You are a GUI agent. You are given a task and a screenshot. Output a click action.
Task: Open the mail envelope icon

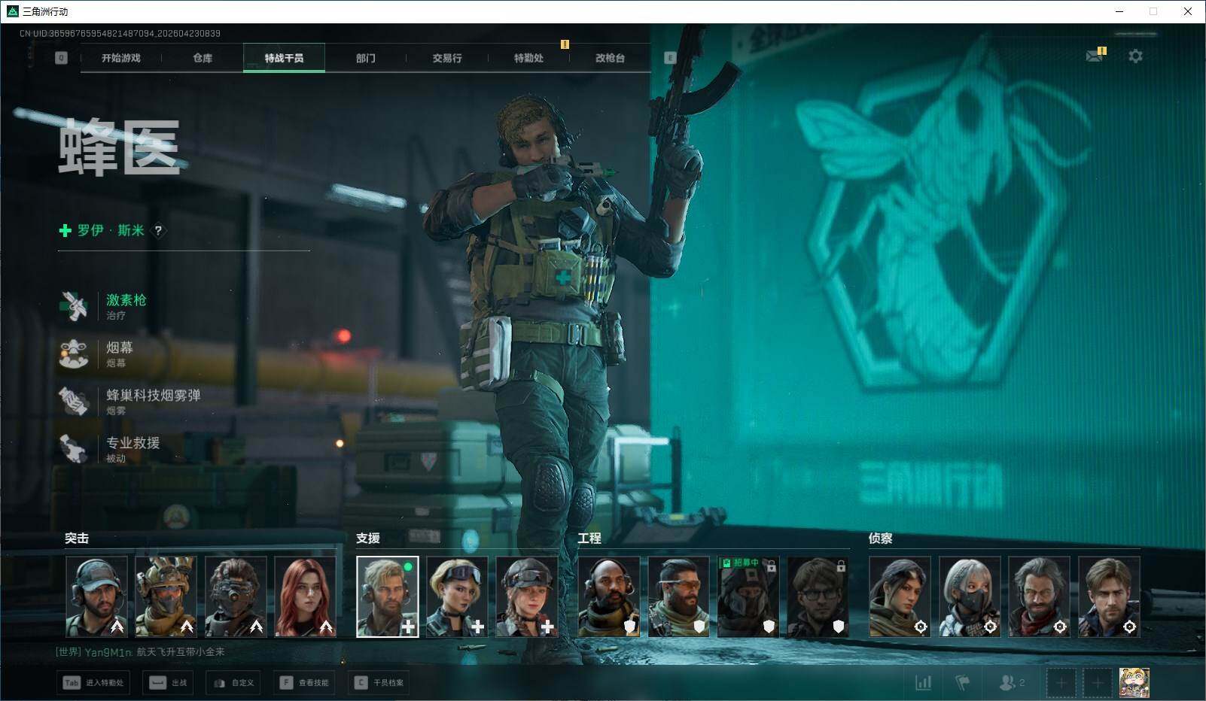[1095, 56]
